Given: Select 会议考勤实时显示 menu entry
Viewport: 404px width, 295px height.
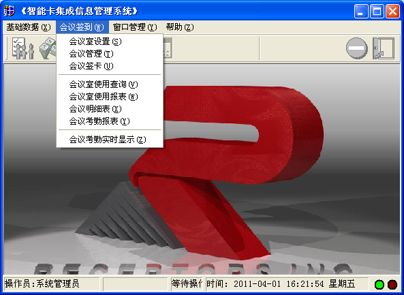Looking at the screenshot, I should 110,140.
